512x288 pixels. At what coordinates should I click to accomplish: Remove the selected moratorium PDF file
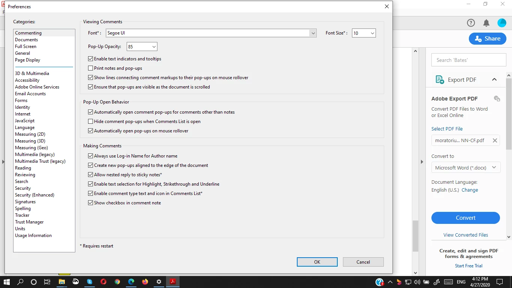tap(495, 141)
